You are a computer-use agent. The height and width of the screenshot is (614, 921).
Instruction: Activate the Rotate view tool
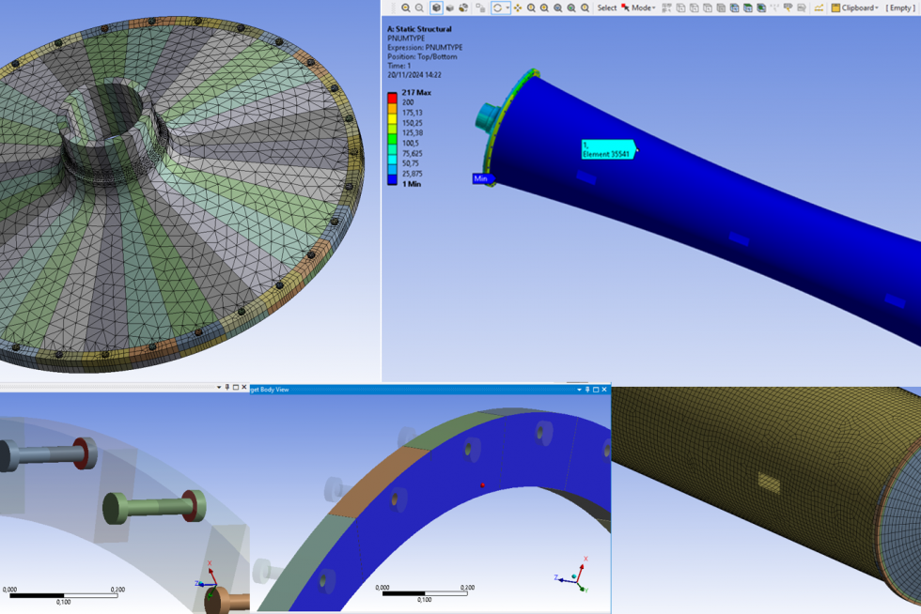497,8
